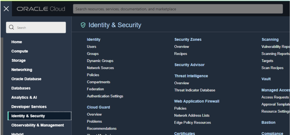
Task: Click the Security Zones heading
Action: click(188, 39)
